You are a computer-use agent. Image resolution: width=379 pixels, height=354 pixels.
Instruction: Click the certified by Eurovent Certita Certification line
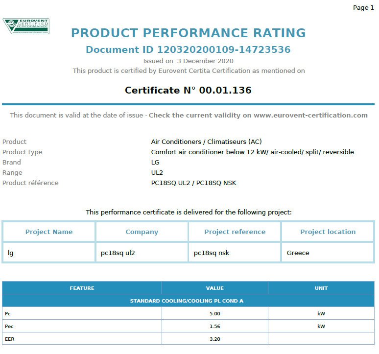pyautogui.click(x=189, y=71)
